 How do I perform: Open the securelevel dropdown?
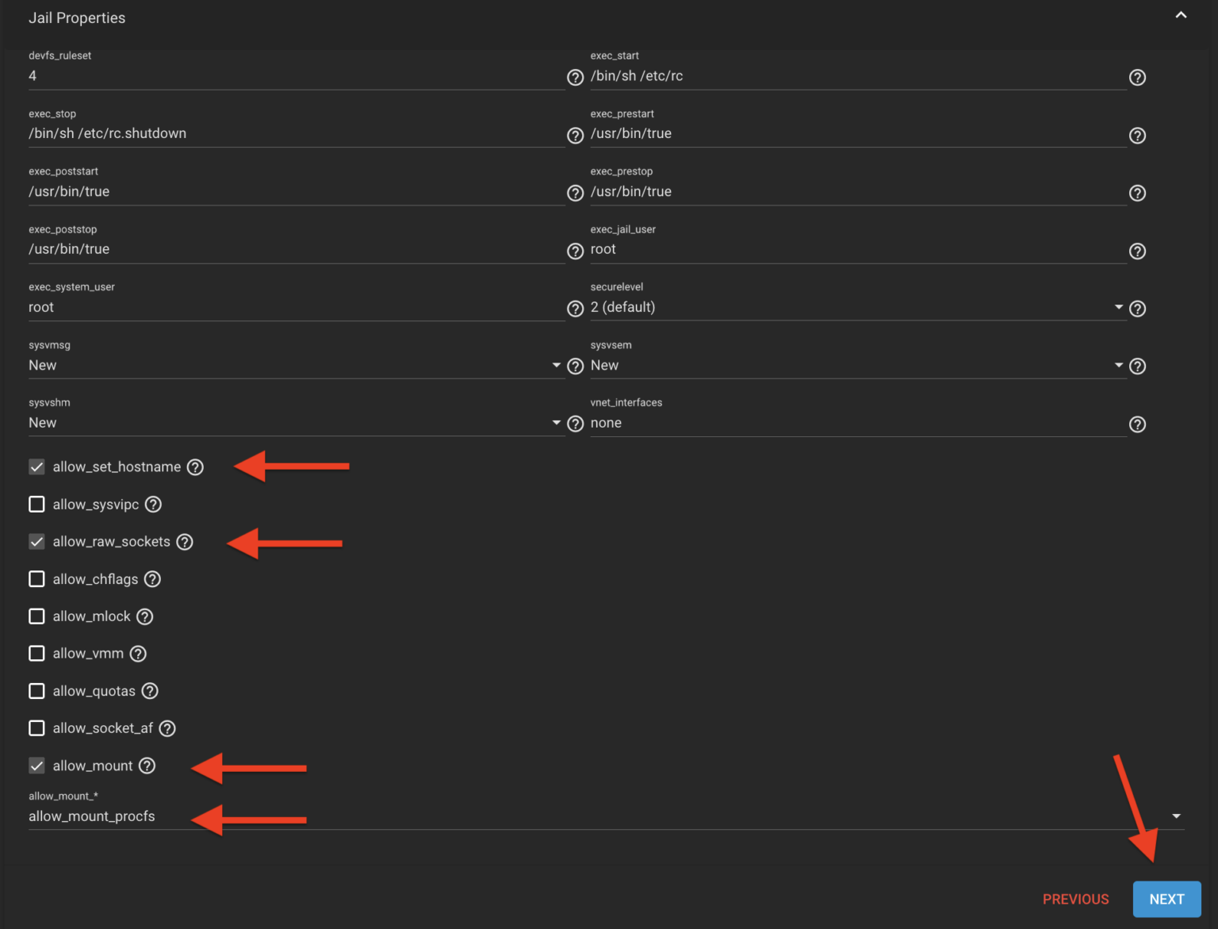click(1118, 307)
